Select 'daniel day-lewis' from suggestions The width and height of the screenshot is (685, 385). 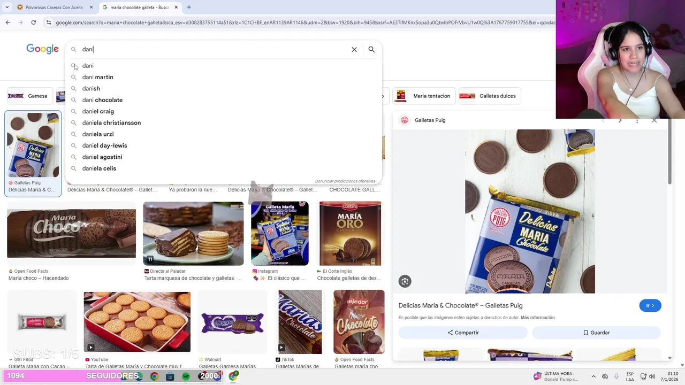point(224,145)
